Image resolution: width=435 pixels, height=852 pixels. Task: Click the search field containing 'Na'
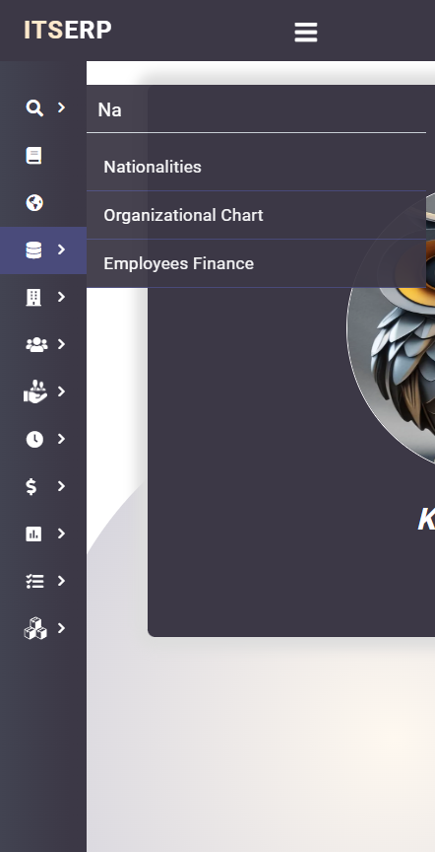point(256,109)
